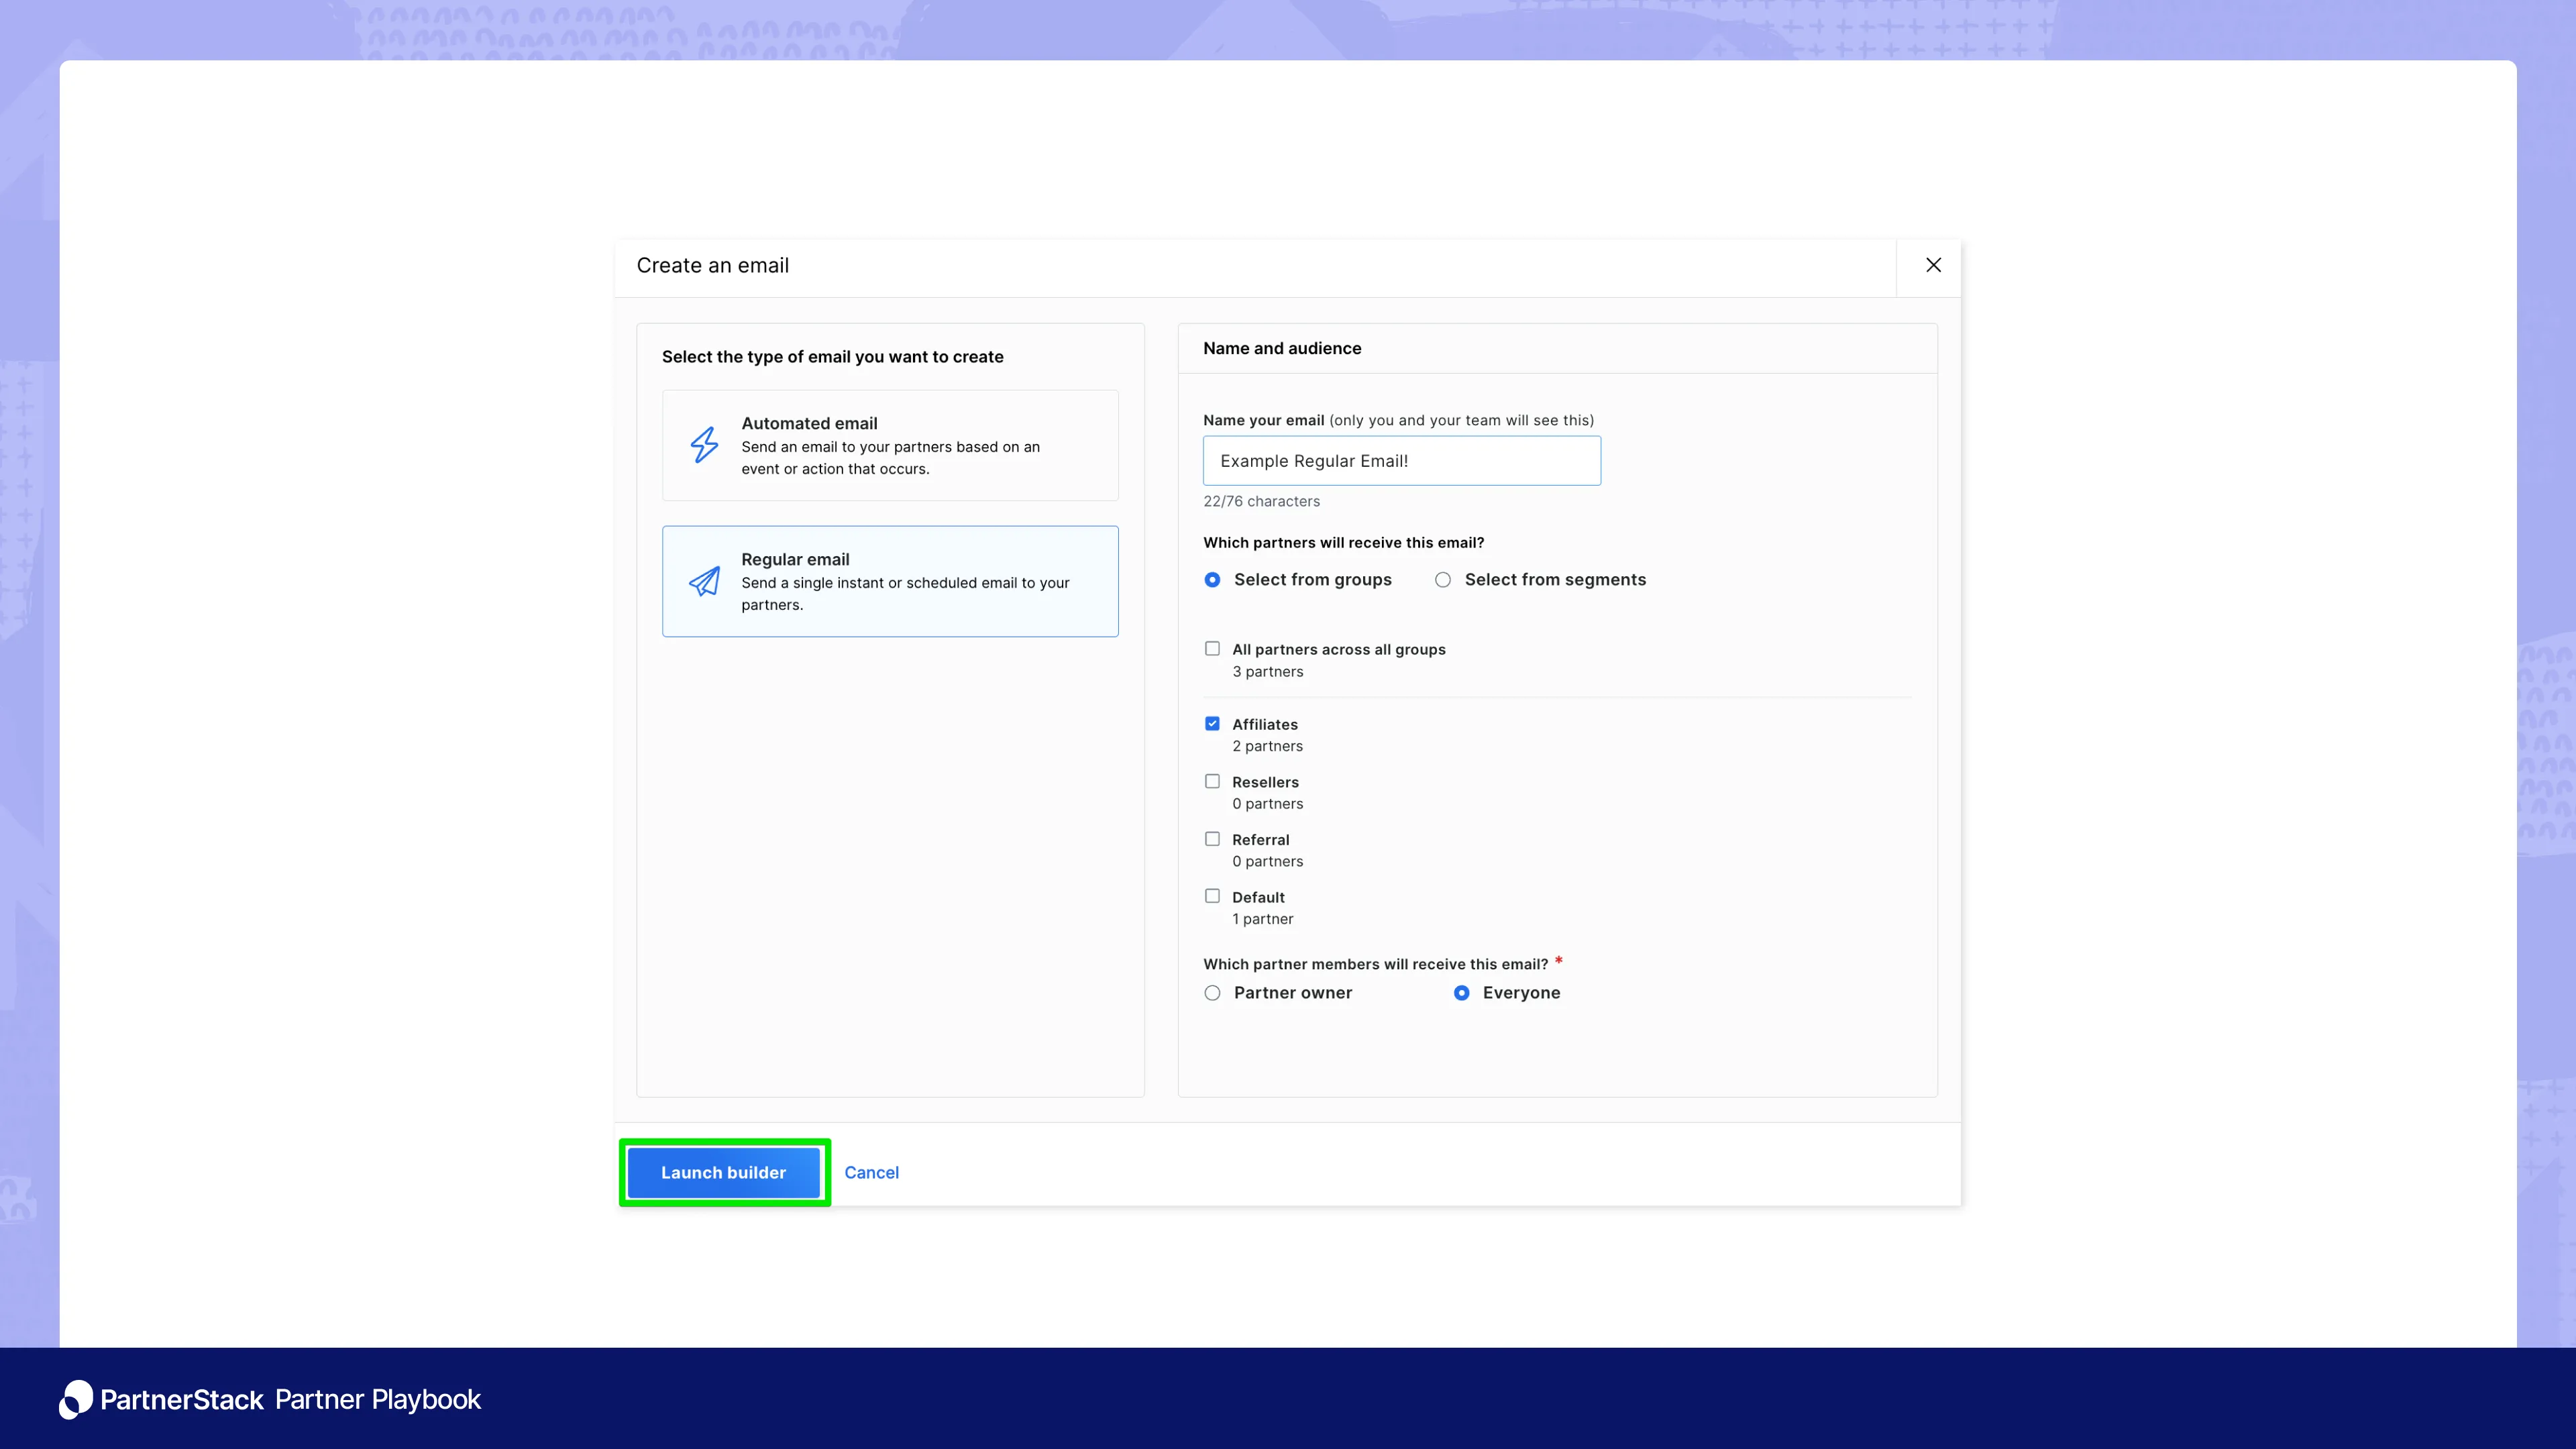Click the lightning bolt Automated email icon

tap(704, 445)
